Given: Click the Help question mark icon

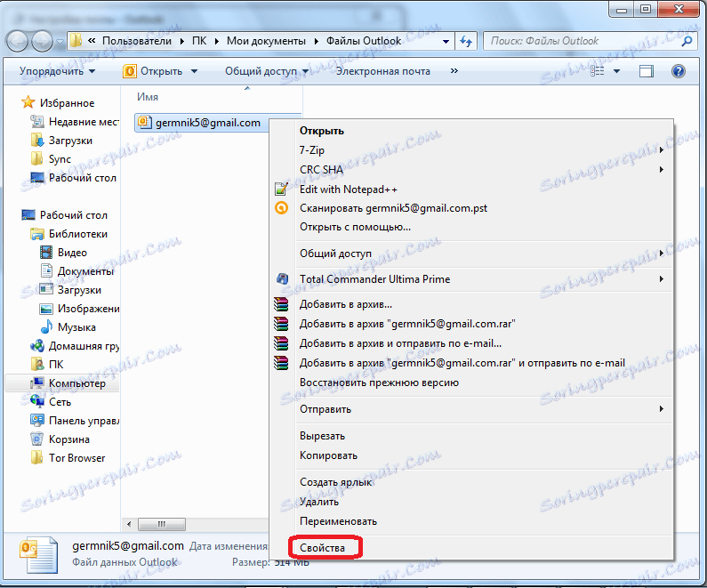Looking at the screenshot, I should click(679, 71).
